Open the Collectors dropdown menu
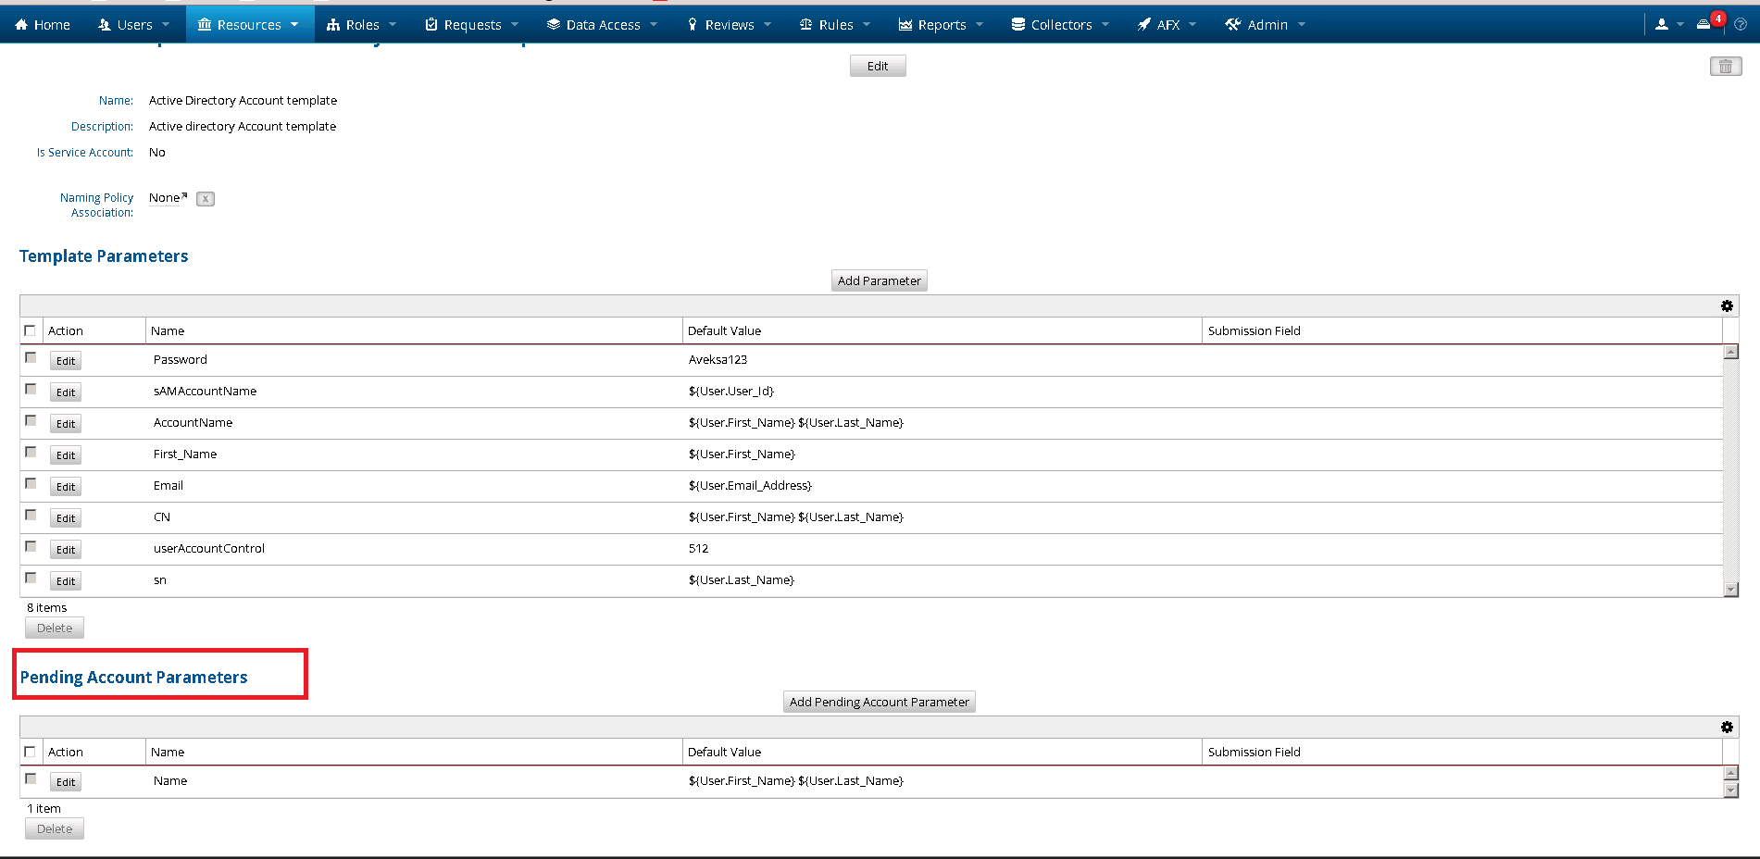The height and width of the screenshot is (859, 1760). (1060, 25)
